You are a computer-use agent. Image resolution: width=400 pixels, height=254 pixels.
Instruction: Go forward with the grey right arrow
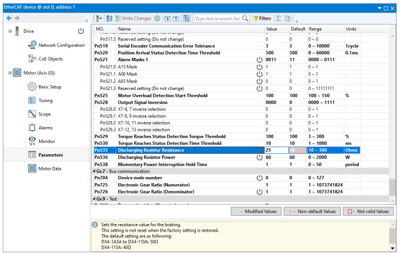click(x=17, y=18)
